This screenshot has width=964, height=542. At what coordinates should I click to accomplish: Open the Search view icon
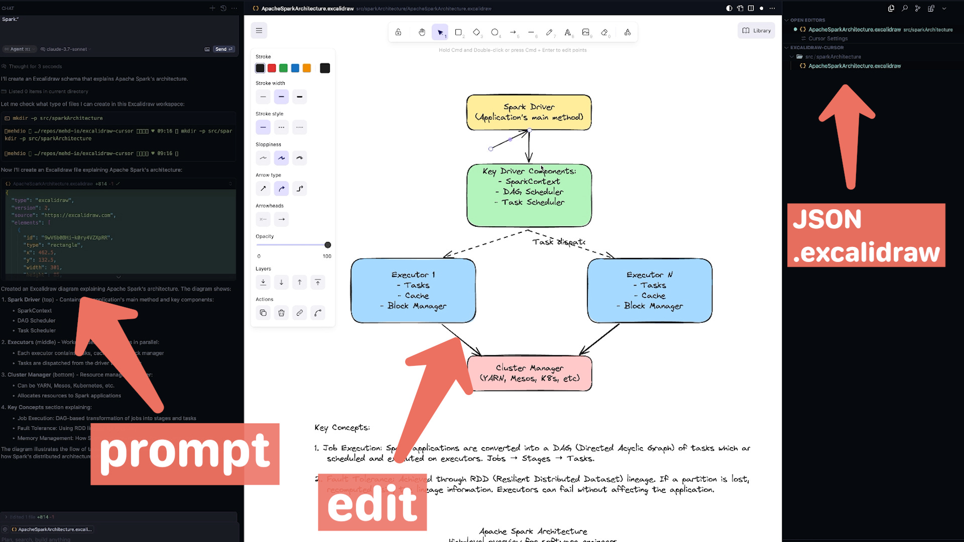click(x=904, y=8)
